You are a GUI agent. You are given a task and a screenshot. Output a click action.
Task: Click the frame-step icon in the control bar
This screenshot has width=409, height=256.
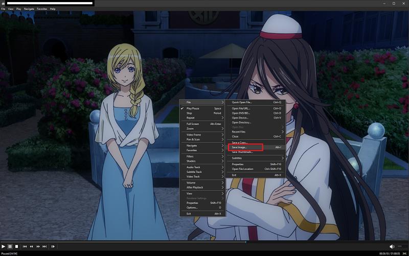53,246
